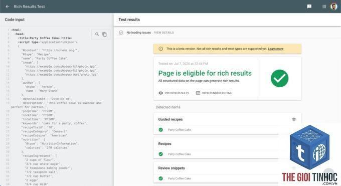
Task: Click the Page is eligible headline
Action: [x=205, y=73]
